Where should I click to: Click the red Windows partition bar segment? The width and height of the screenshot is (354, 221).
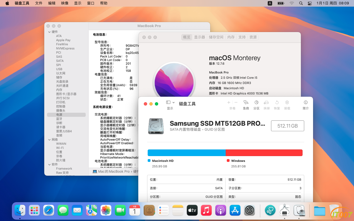(264, 153)
